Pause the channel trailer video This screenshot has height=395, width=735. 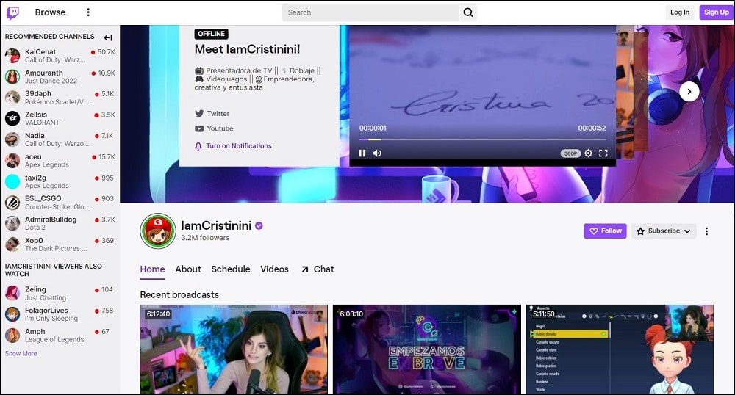click(362, 153)
